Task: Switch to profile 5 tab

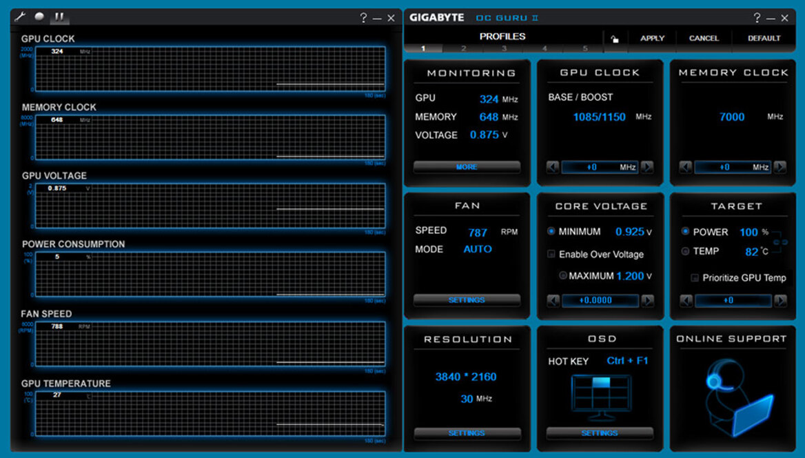Action: pyautogui.click(x=584, y=48)
